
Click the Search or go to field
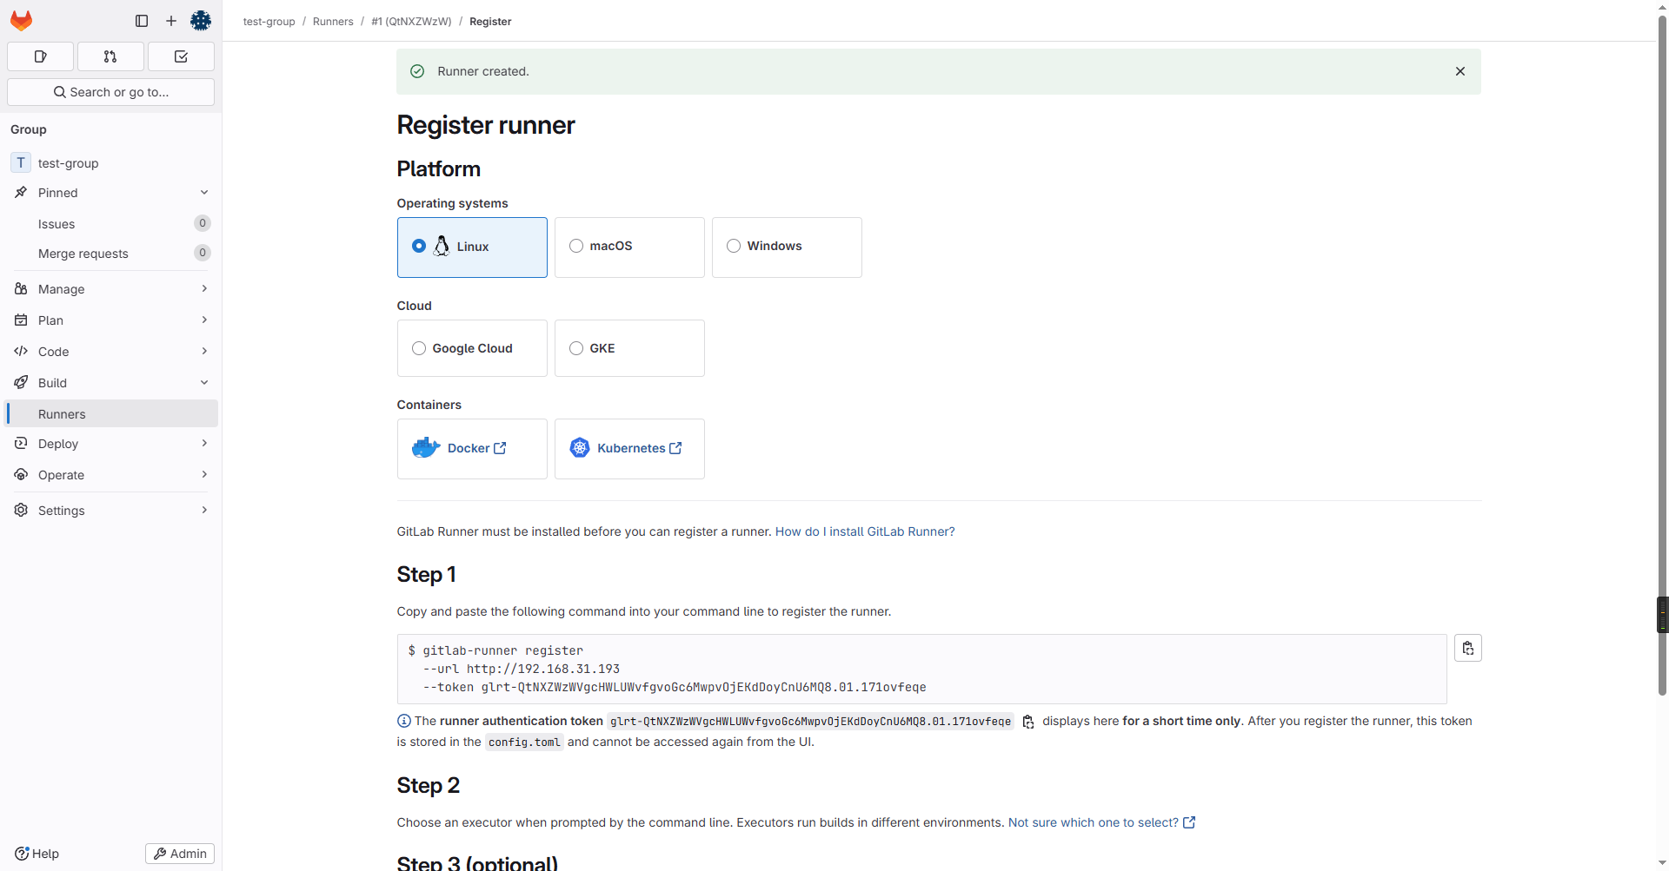(x=110, y=92)
